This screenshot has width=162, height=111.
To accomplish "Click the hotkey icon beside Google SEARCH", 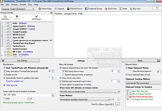I will coord(10,29).
